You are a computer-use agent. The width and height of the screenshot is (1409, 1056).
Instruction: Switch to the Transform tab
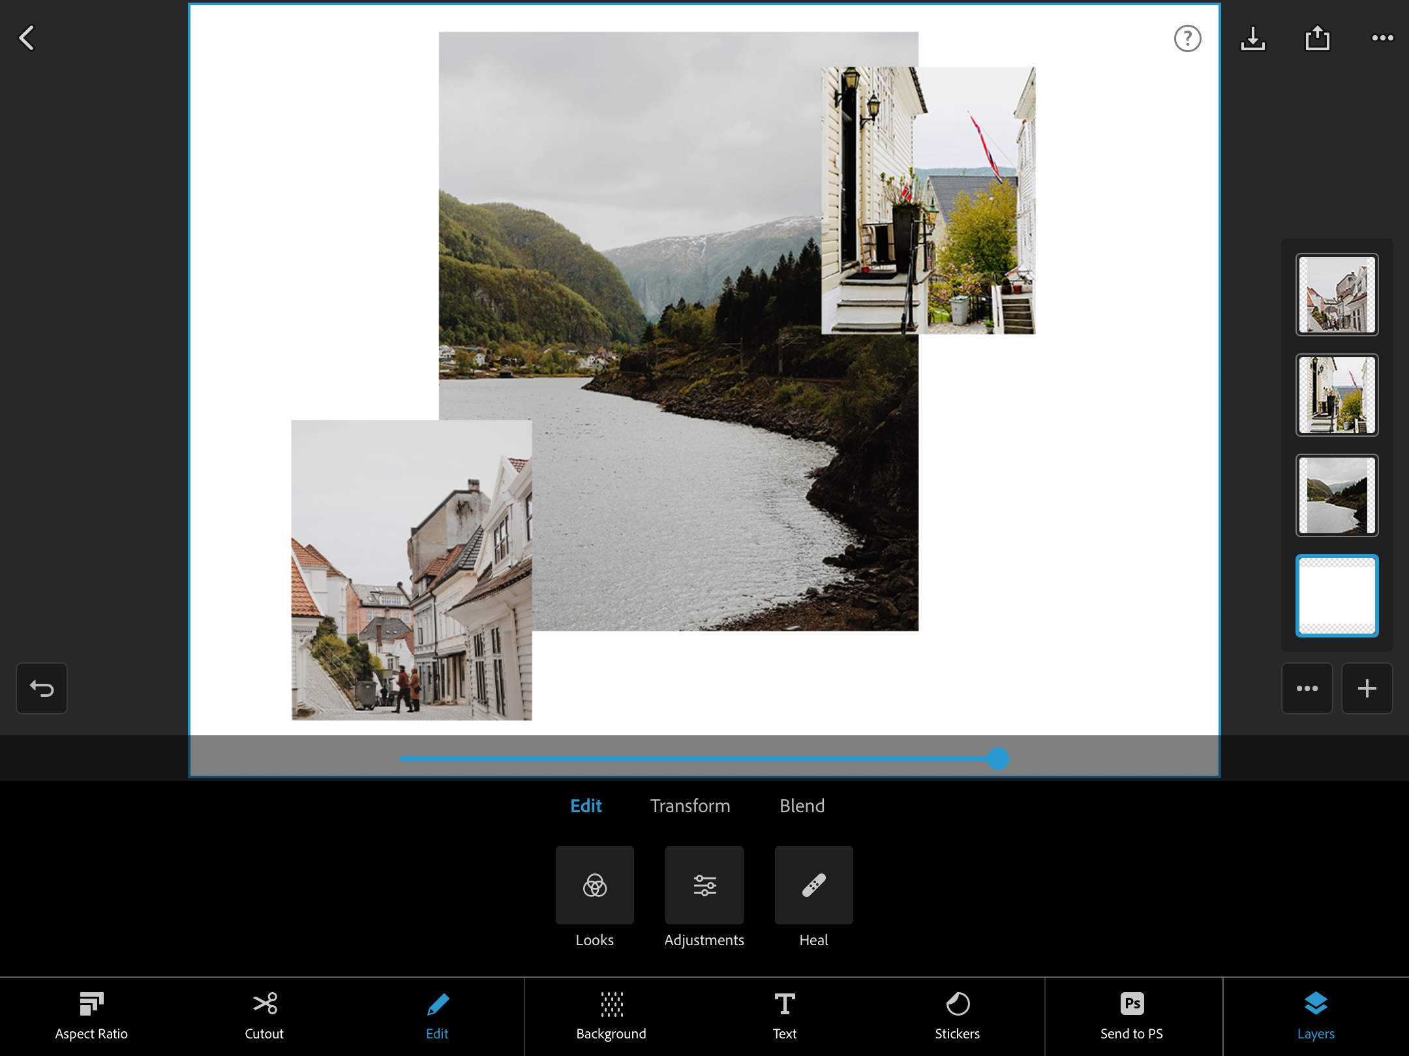pos(689,806)
